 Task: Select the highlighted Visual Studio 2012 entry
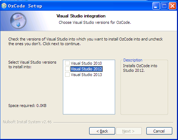(x=86, y=69)
